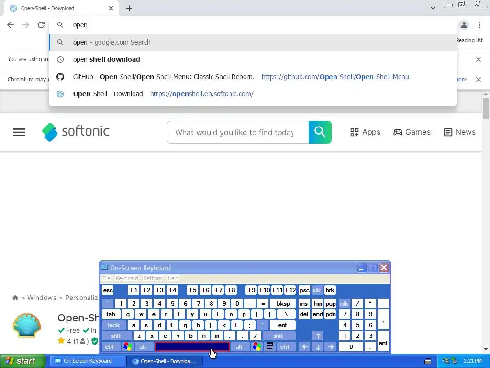Reload the page with the refresh icon
This screenshot has height=368, width=490.
(41, 25)
